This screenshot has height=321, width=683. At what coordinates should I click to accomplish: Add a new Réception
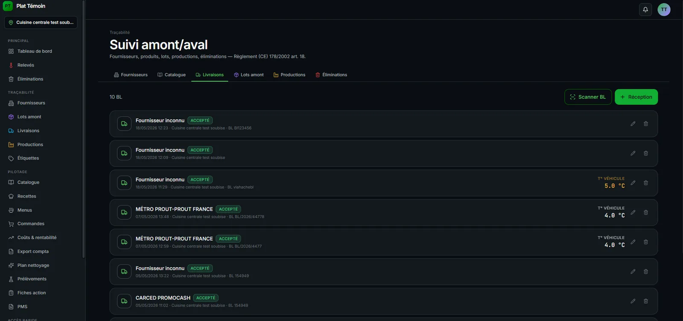point(636,97)
